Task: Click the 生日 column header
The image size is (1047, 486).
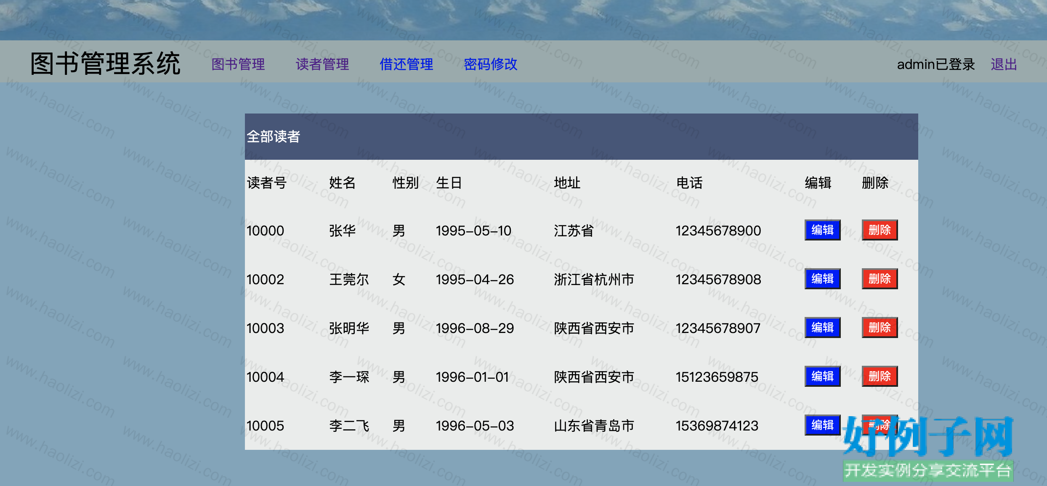Action: [449, 183]
